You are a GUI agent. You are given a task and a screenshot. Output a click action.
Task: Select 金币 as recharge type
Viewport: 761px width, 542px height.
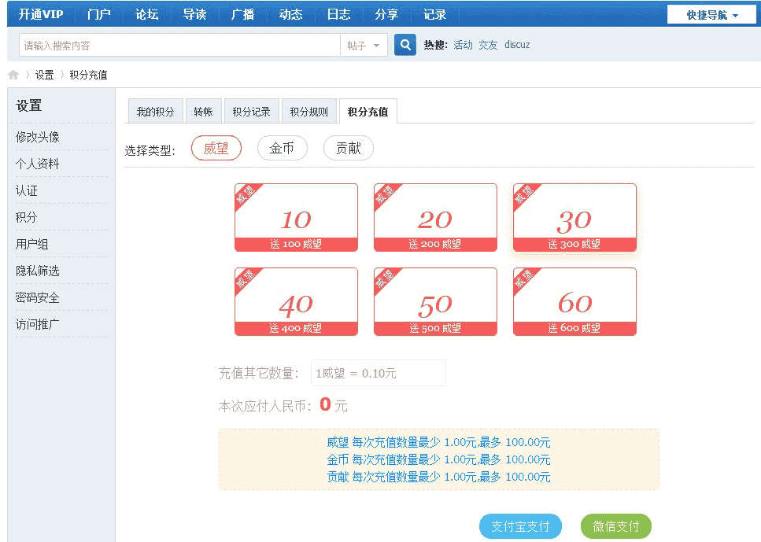tap(282, 149)
